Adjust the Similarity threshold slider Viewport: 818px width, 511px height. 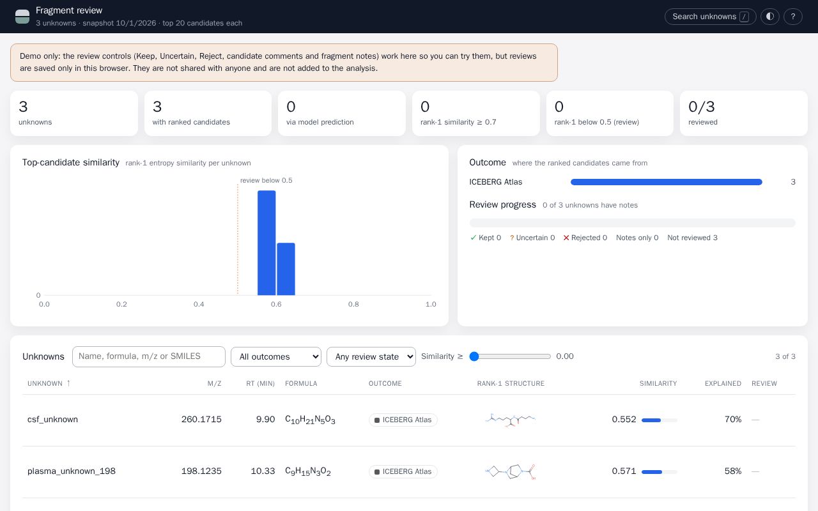point(510,356)
